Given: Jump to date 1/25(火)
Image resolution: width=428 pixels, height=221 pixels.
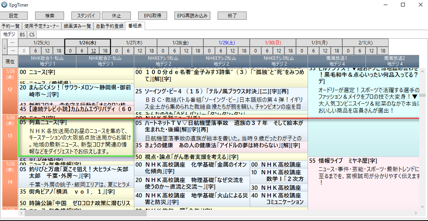Looking at the screenshot, I should [41, 43].
